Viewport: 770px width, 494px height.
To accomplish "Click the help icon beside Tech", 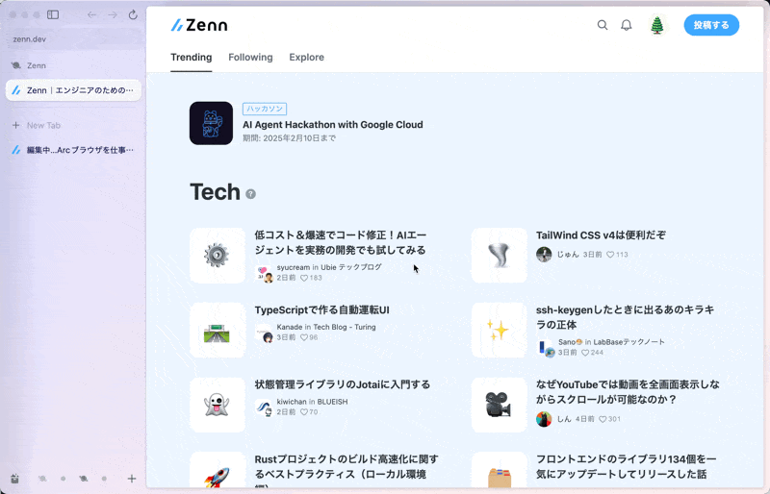I will pyautogui.click(x=250, y=194).
